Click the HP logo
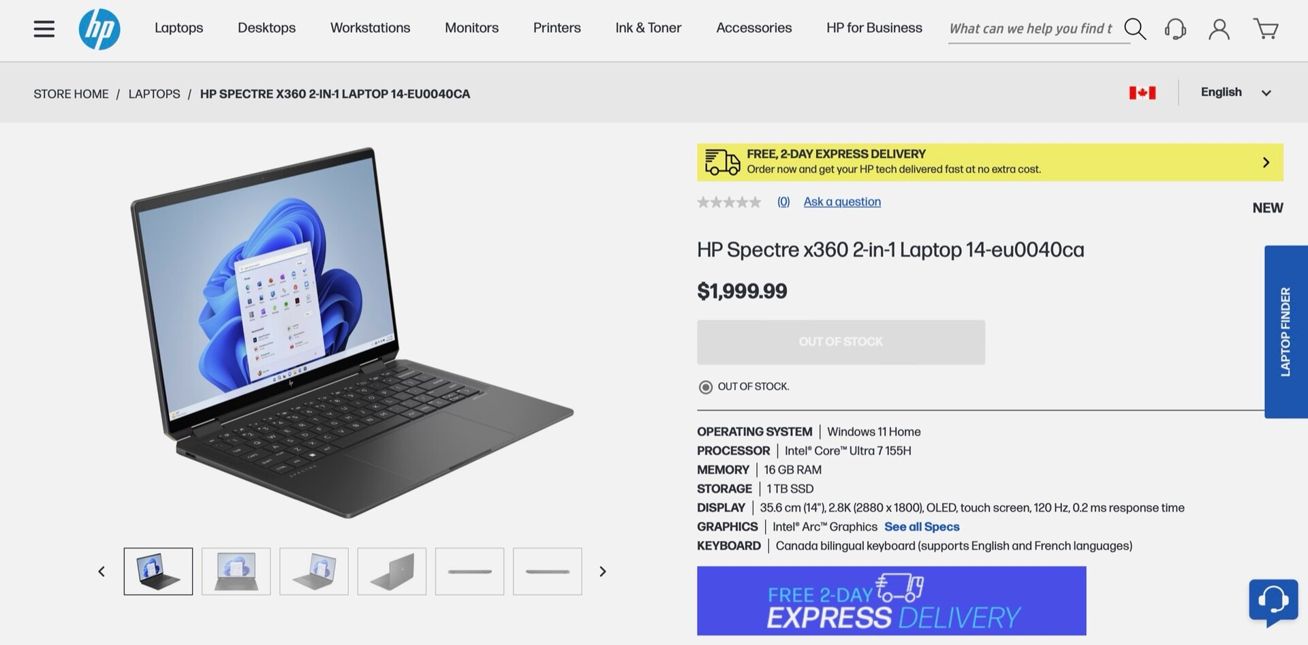 [x=99, y=29]
